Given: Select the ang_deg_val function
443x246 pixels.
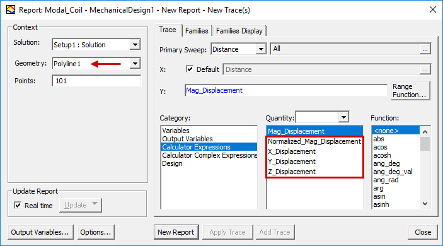Looking at the screenshot, I should (x=393, y=172).
